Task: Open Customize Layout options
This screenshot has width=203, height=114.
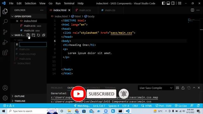Action: [180, 3]
